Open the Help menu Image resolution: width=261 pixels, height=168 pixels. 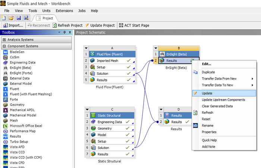pos(94,11)
